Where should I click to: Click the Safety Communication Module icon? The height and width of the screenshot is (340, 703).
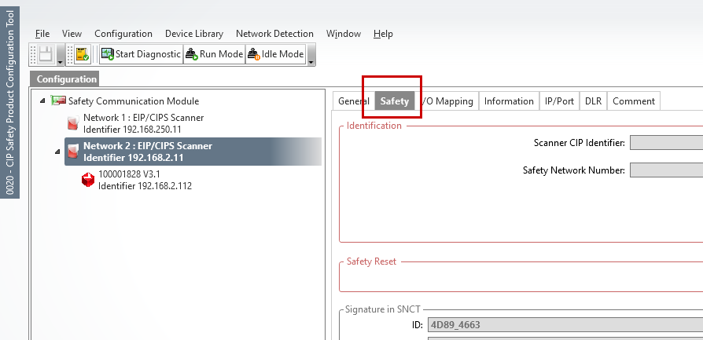pyautogui.click(x=58, y=101)
